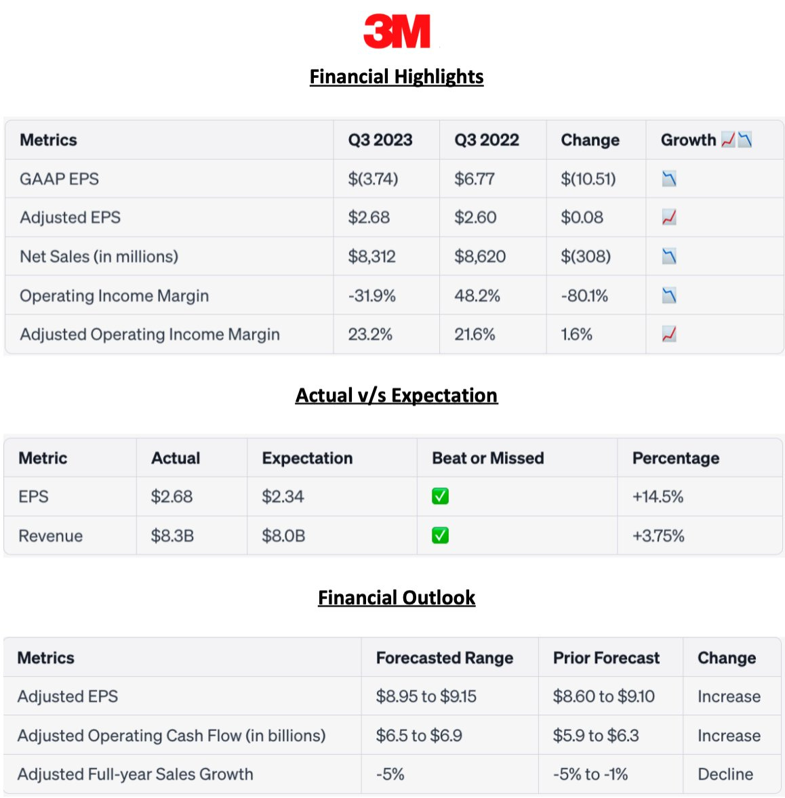The height and width of the screenshot is (798, 785).
Task: Click the GAAP EPS Q3 2023 value $(3.74)
Action: click(373, 179)
